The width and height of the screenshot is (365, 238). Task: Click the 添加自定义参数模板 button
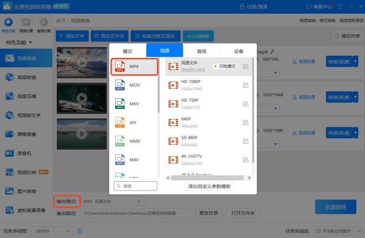(210, 186)
